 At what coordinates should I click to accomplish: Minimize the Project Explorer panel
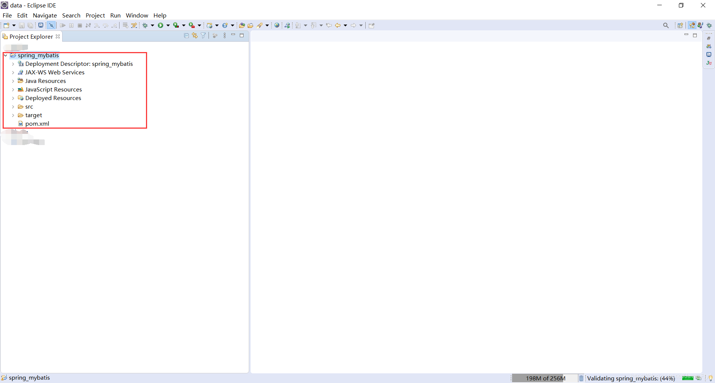233,35
